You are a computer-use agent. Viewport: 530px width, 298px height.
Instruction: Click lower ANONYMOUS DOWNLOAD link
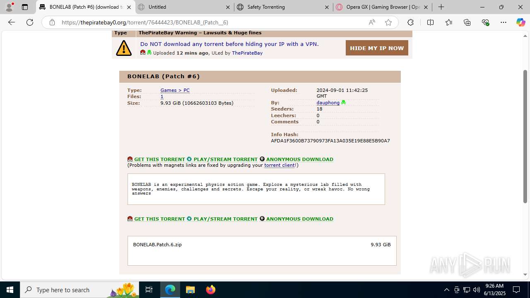(300, 219)
